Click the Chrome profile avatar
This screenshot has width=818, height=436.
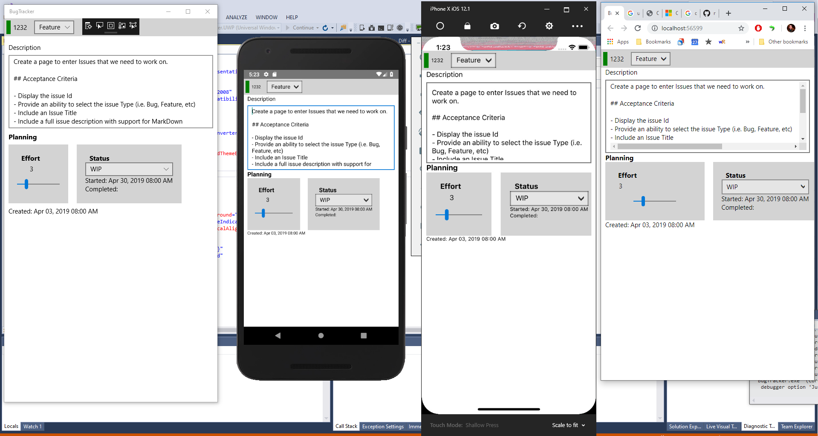791,28
